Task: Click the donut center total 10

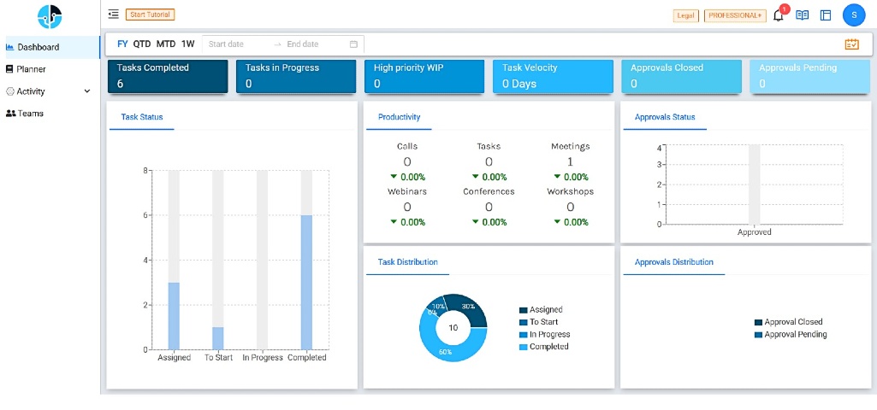Action: pyautogui.click(x=453, y=327)
